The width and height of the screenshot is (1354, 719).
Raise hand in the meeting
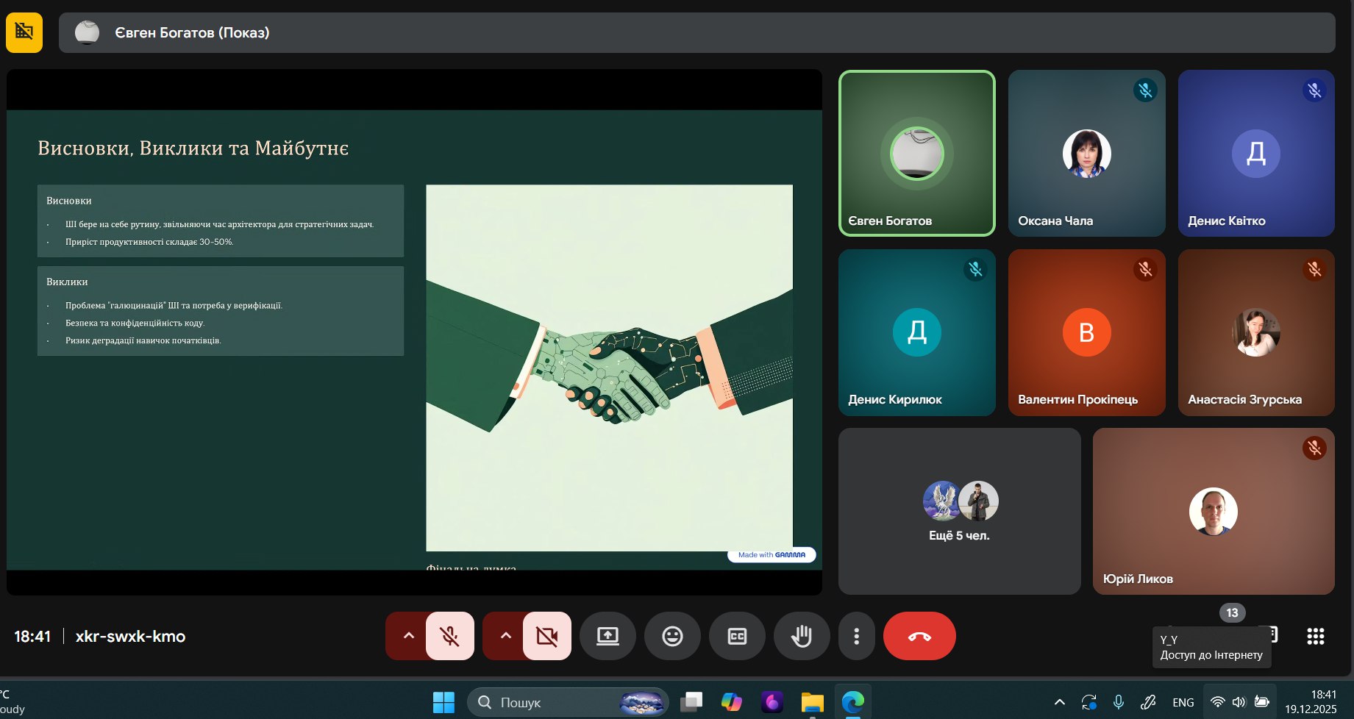[x=802, y=636]
